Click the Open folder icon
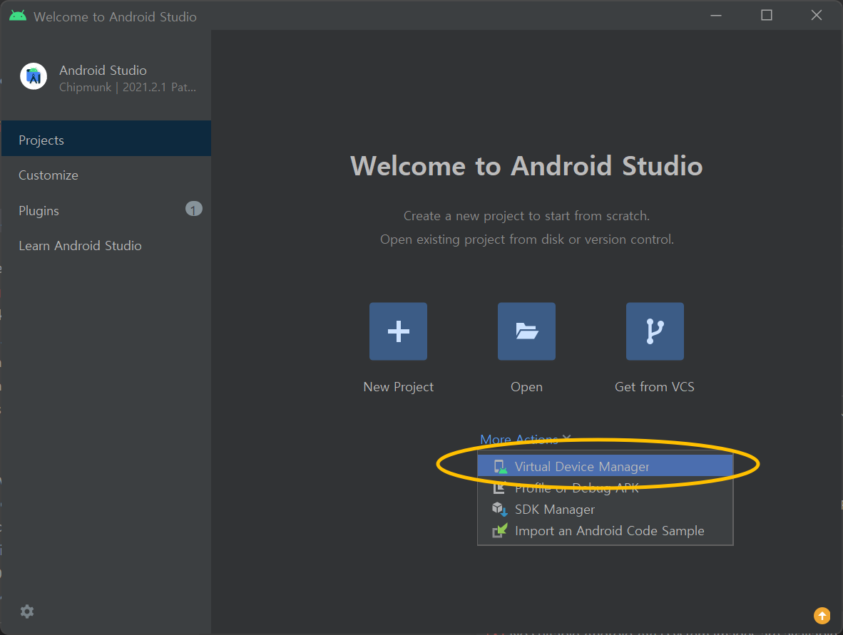 click(x=526, y=331)
